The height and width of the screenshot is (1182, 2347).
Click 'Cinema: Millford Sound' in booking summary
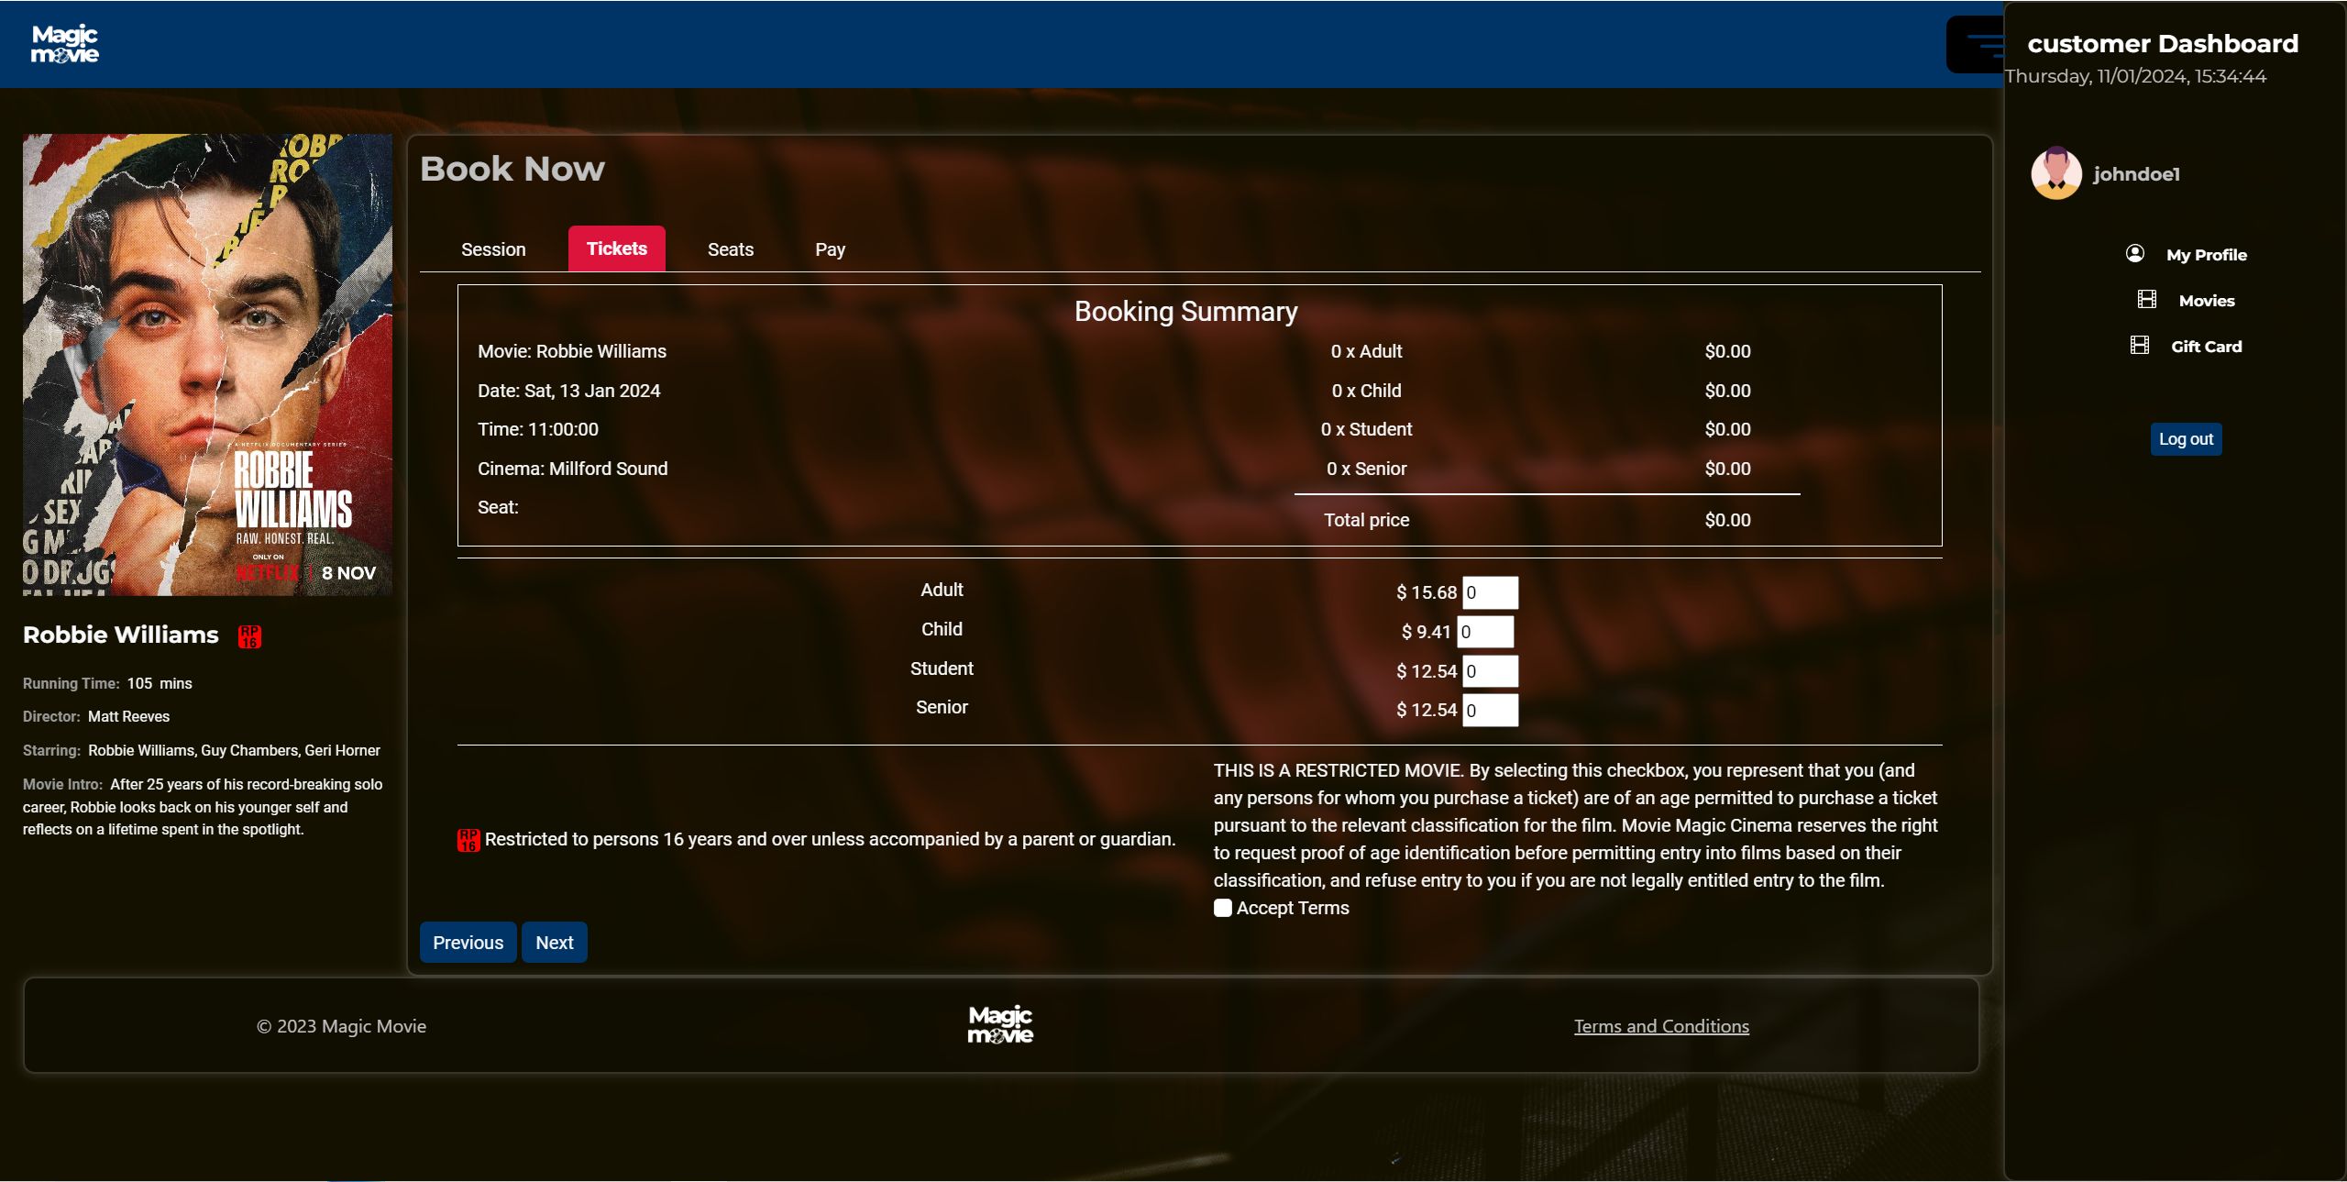pos(572,469)
